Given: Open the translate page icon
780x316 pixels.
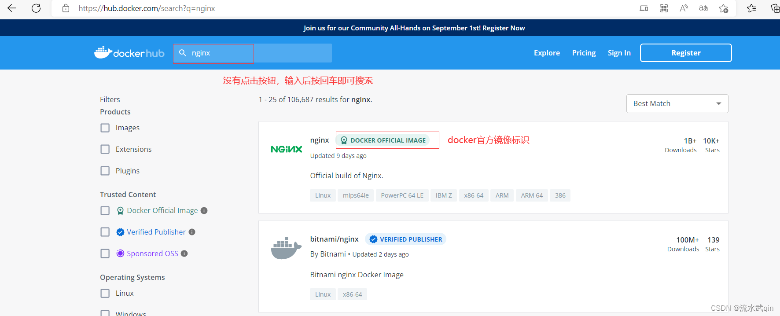Looking at the screenshot, I should pyautogui.click(x=703, y=8).
